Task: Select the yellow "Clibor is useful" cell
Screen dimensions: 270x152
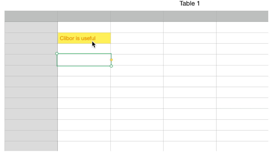Action: click(84, 38)
